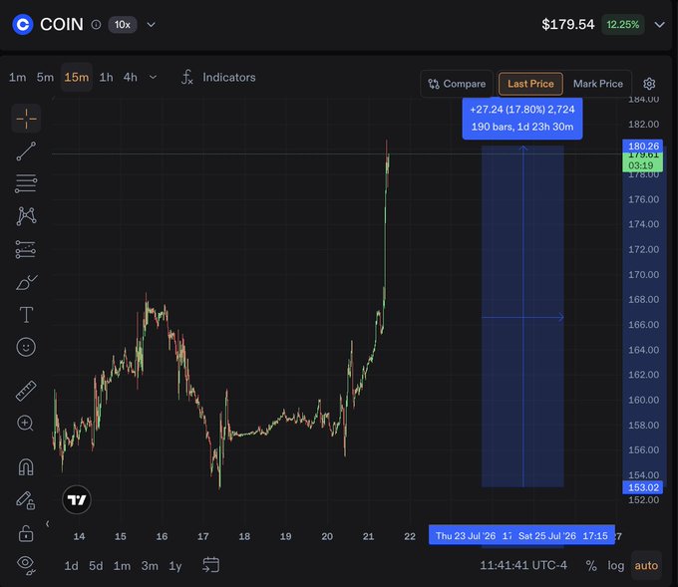This screenshot has height=587, width=678.
Task: Click the blue measurement range box
Action: (x=522, y=316)
